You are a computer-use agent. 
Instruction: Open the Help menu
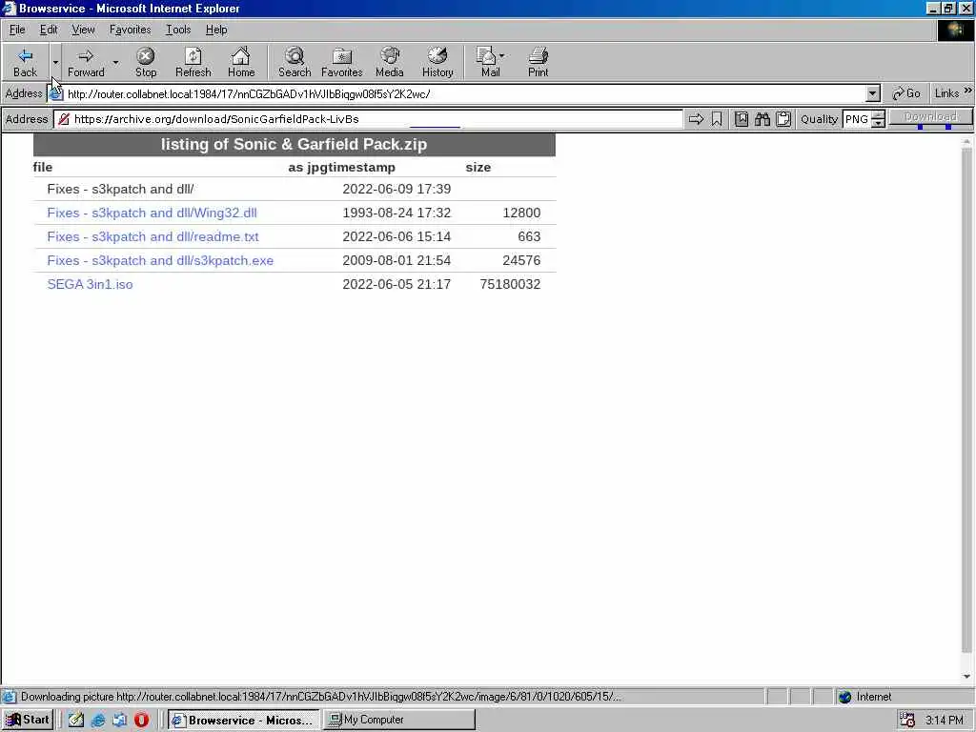pyautogui.click(x=216, y=30)
